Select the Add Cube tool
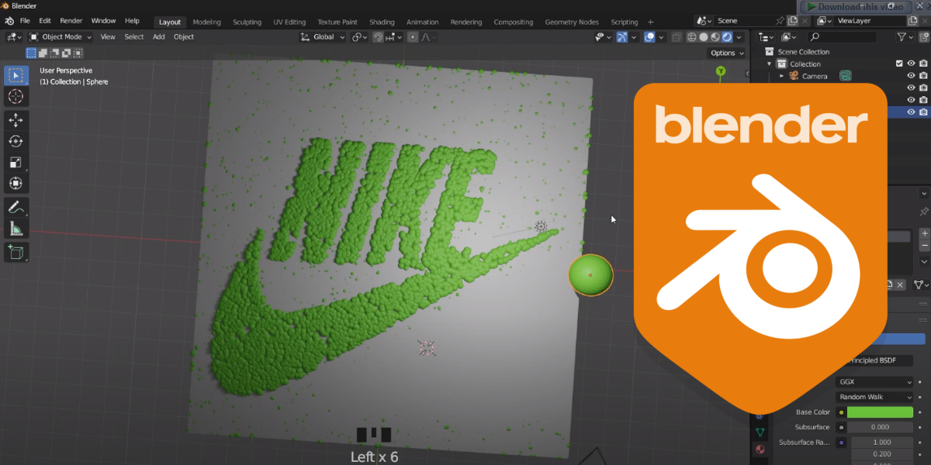Viewport: 931px width, 465px height. point(16,251)
